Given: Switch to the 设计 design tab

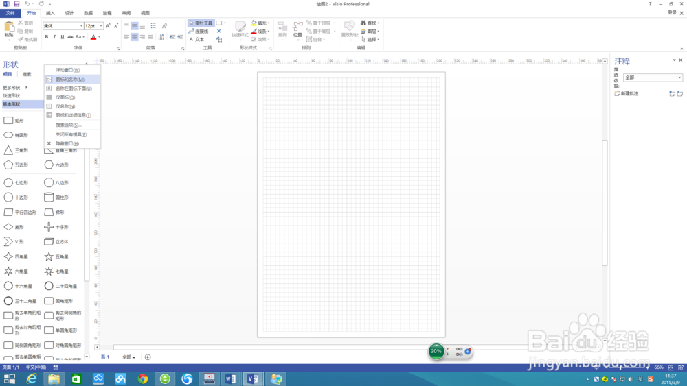Looking at the screenshot, I should 69,13.
